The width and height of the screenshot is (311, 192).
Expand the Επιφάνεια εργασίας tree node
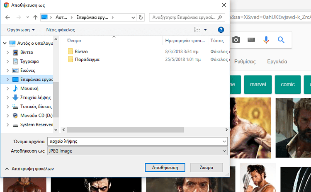[x=8, y=80]
